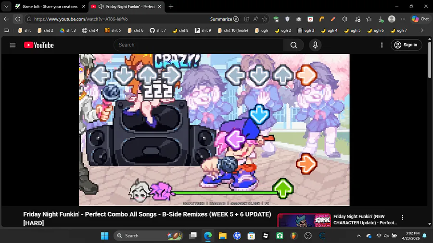Switch to Game Jolt tab
The height and width of the screenshot is (243, 433).
(50, 6)
